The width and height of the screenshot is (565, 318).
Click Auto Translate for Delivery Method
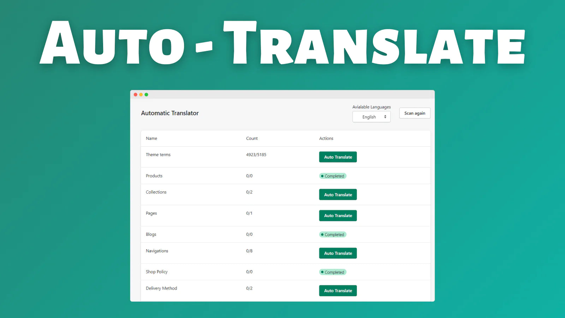[338, 290]
